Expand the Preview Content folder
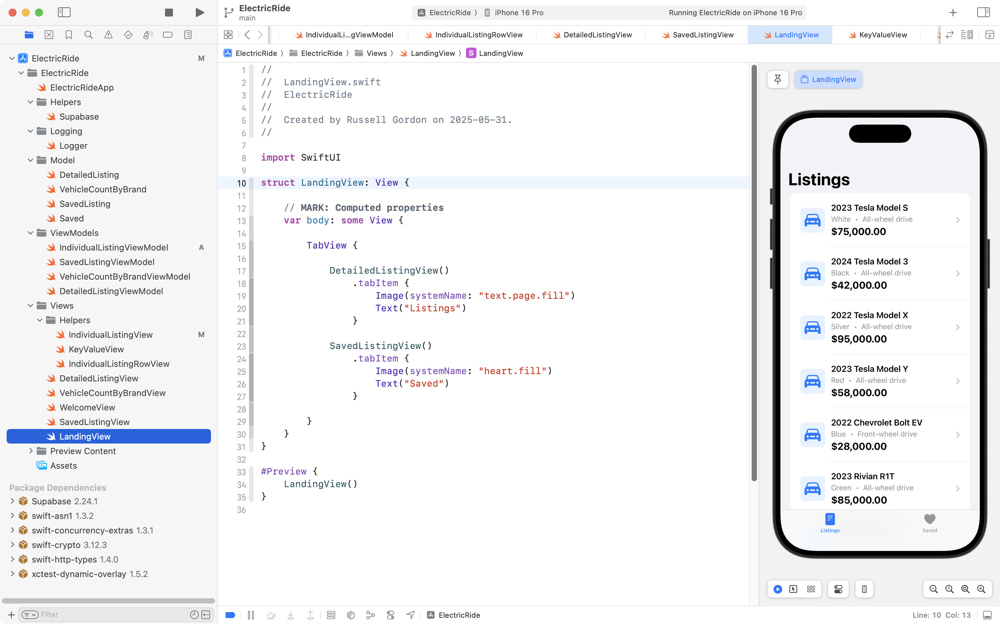This screenshot has height=624, width=1000. pos(30,451)
